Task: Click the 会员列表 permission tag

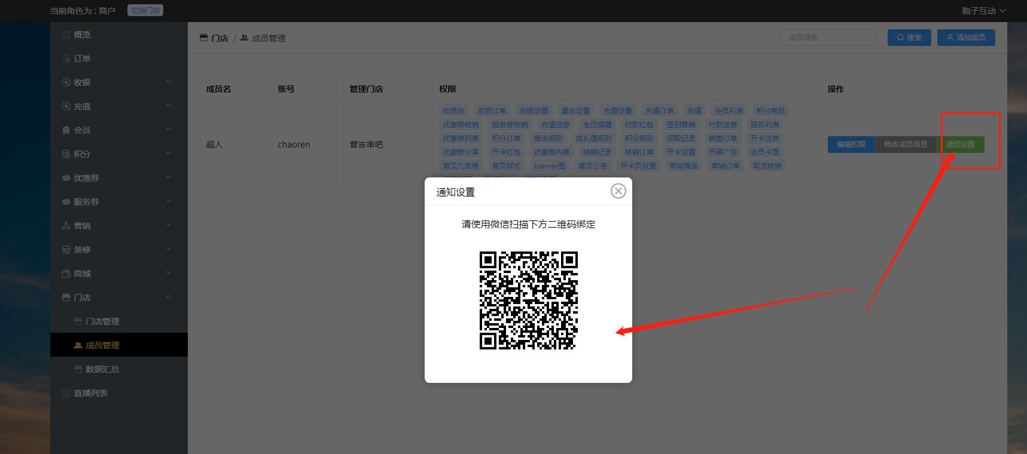Action: 729,111
